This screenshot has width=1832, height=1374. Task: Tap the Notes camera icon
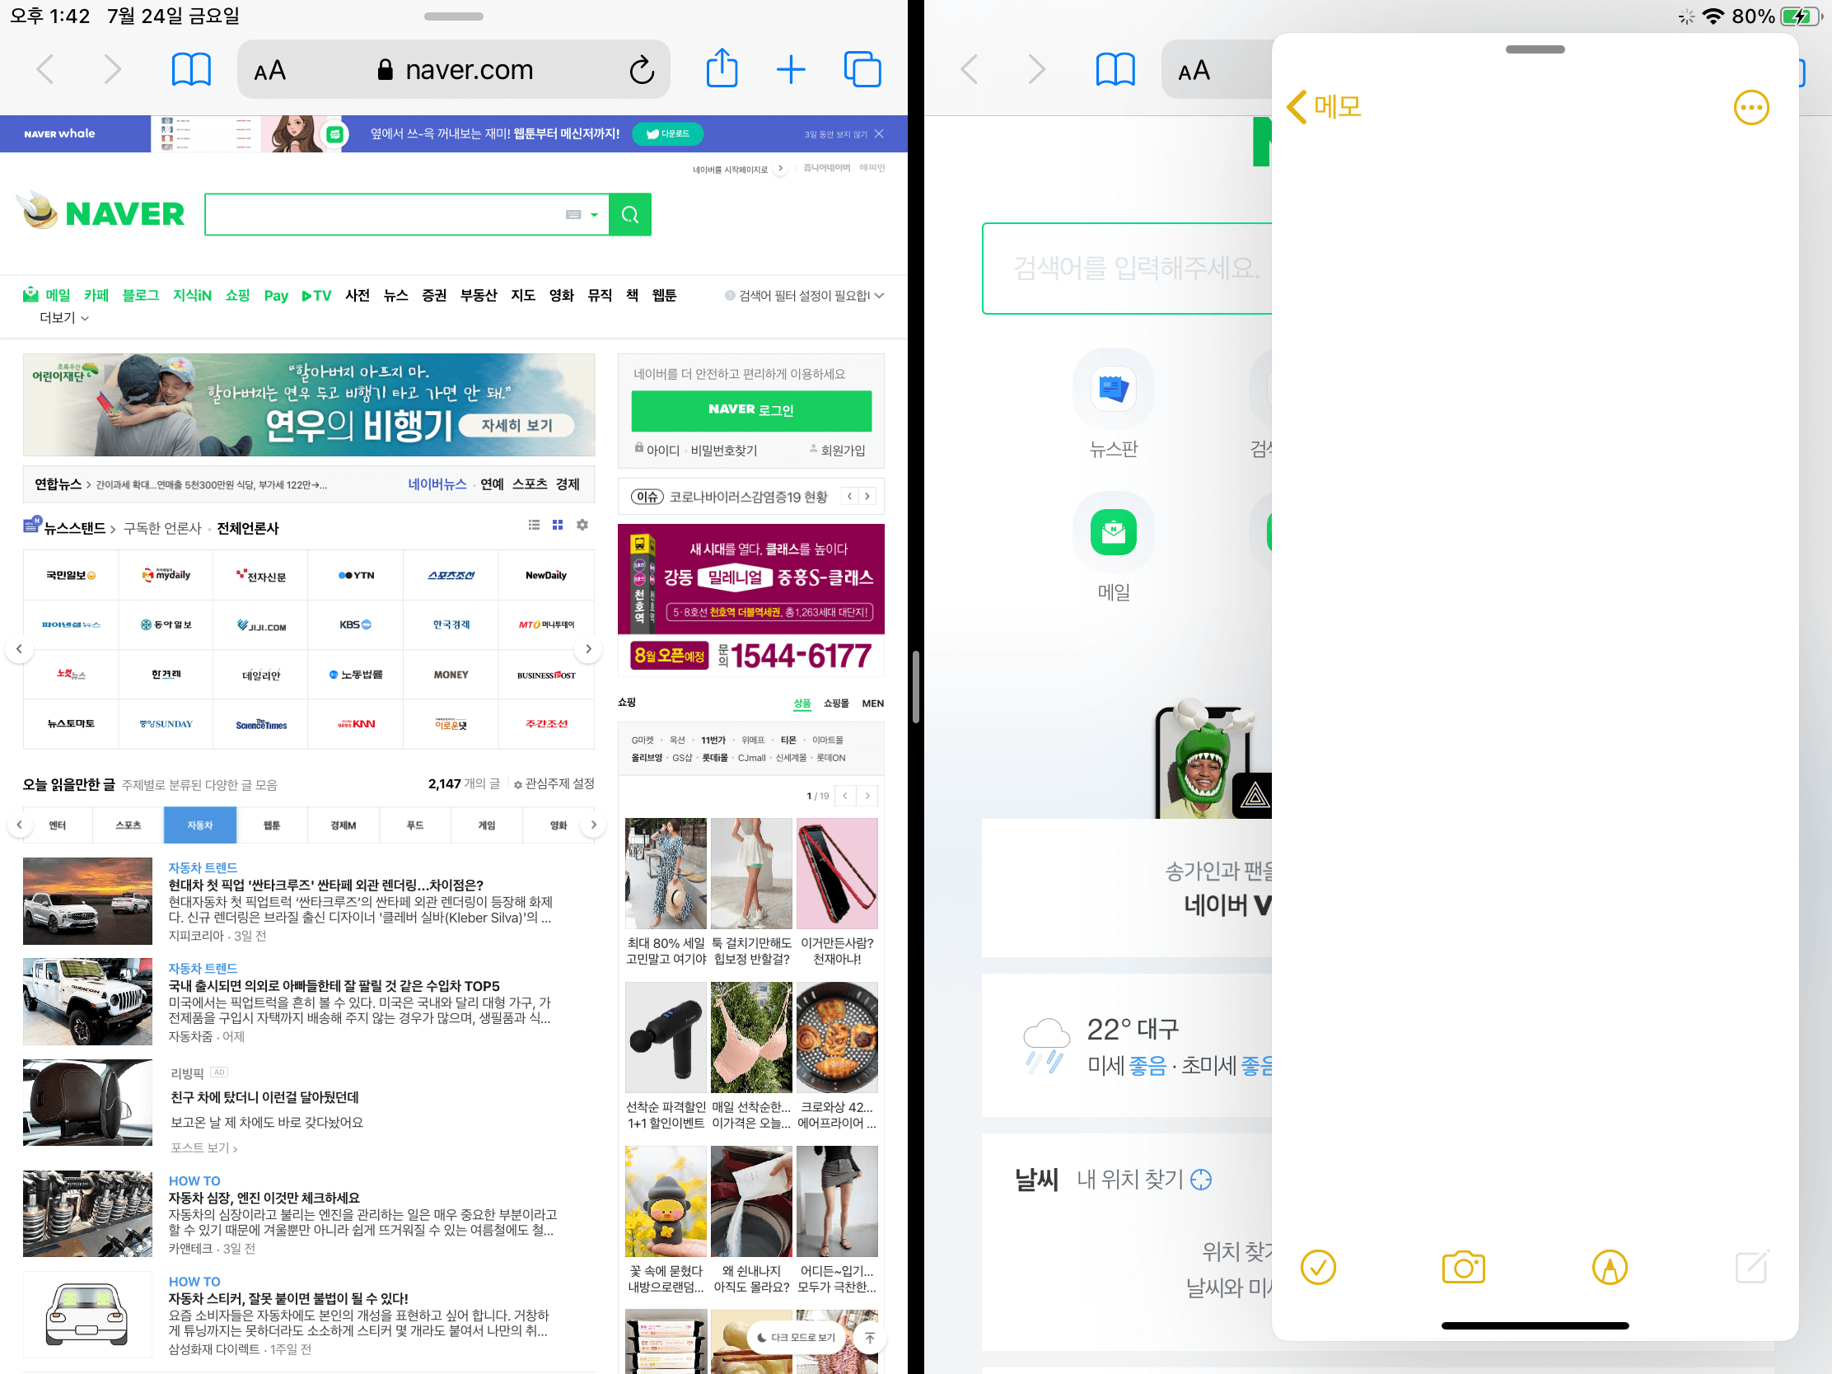1464,1267
